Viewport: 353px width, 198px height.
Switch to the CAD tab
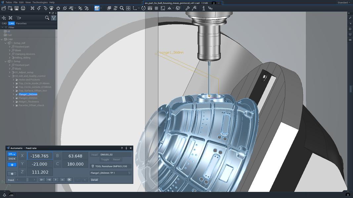click(4, 23)
